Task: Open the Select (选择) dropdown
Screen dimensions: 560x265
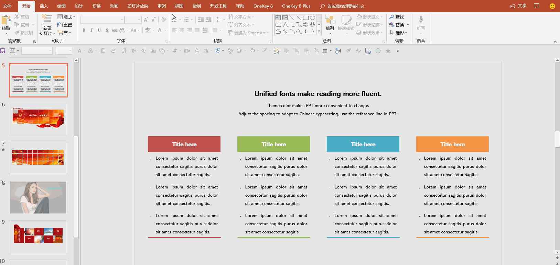Action: click(399, 33)
